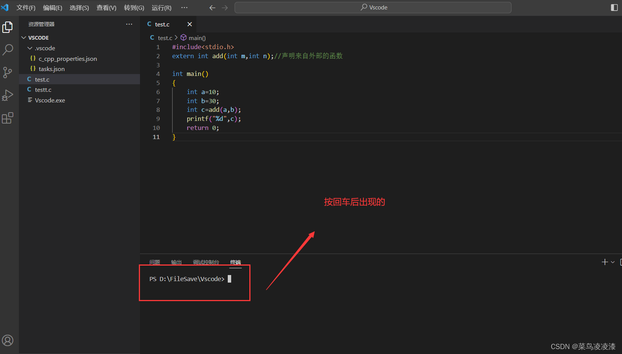Click the VS Code logo icon
The height and width of the screenshot is (354, 622).
click(x=5, y=8)
